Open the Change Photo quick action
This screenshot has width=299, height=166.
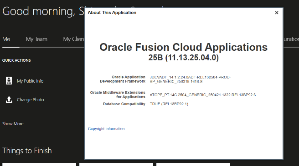31,100
